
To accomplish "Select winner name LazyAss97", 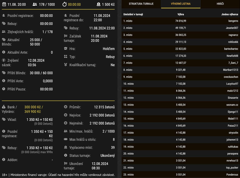I will tap(232, 84).
